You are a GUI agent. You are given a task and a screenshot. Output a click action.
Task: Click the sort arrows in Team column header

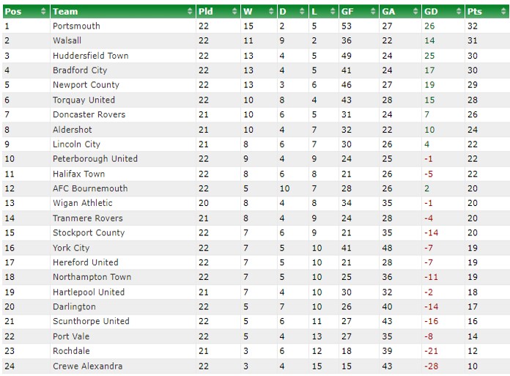point(190,12)
